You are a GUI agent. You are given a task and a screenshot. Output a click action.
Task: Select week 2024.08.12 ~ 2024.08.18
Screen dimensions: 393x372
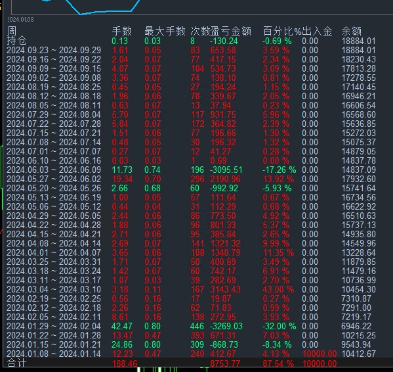pos(54,96)
